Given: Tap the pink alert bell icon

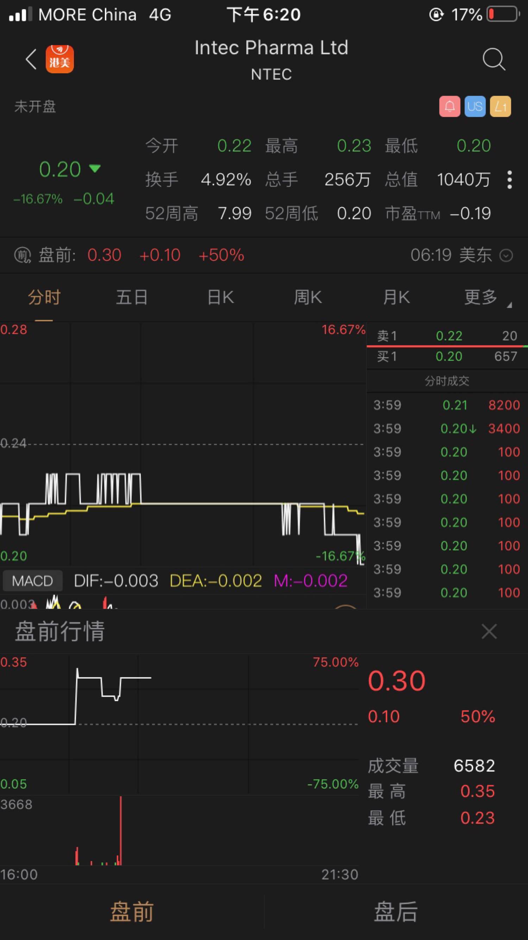Looking at the screenshot, I should click(x=449, y=106).
